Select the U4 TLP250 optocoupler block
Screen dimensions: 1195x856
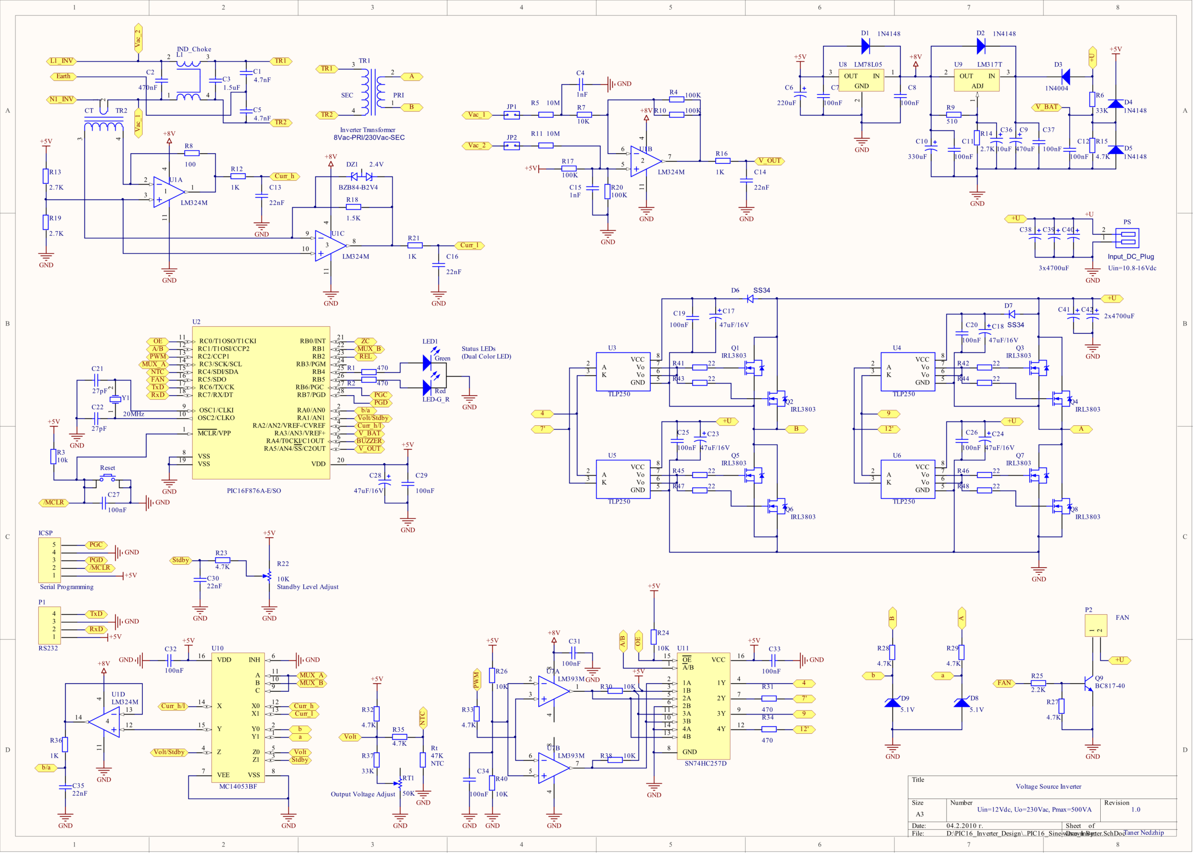[x=908, y=372]
